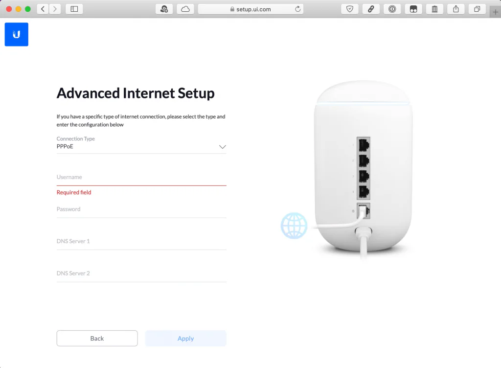The width and height of the screenshot is (501, 368).
Task: Click the Connection Type chevron arrow
Action: (223, 147)
